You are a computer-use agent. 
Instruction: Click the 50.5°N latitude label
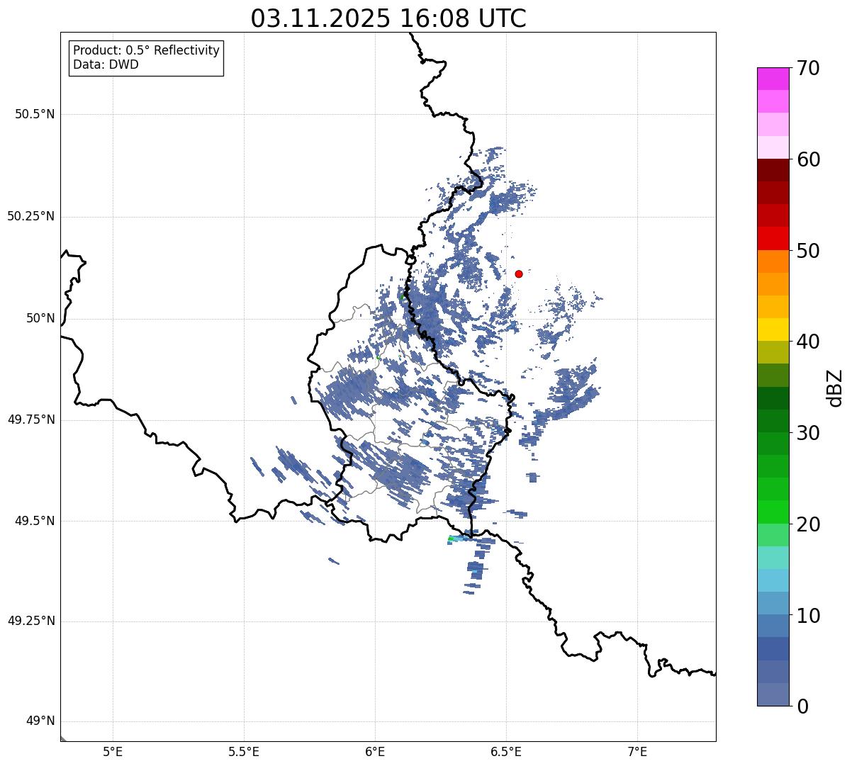point(35,114)
